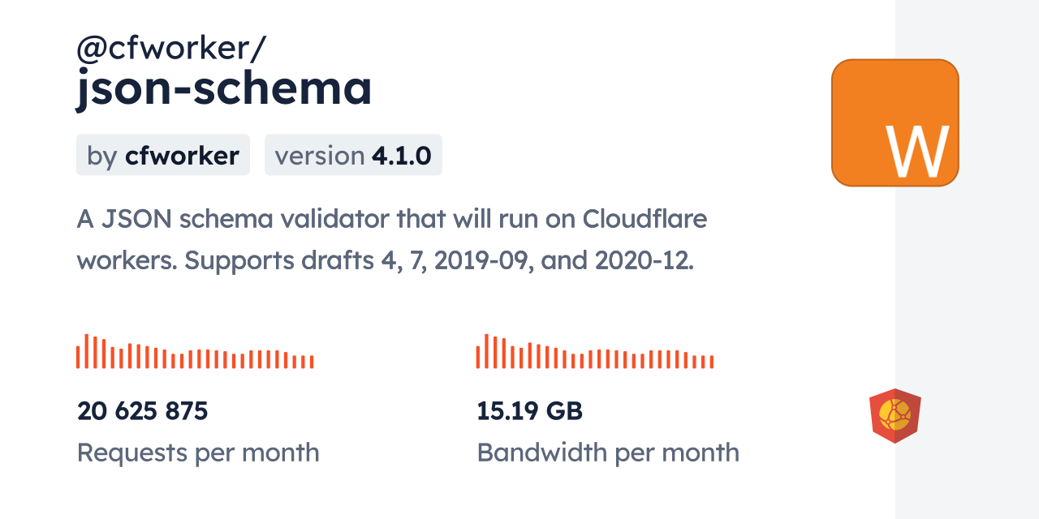Click the "by cfworker" author badge
This screenshot has height=519, width=1039.
(163, 155)
